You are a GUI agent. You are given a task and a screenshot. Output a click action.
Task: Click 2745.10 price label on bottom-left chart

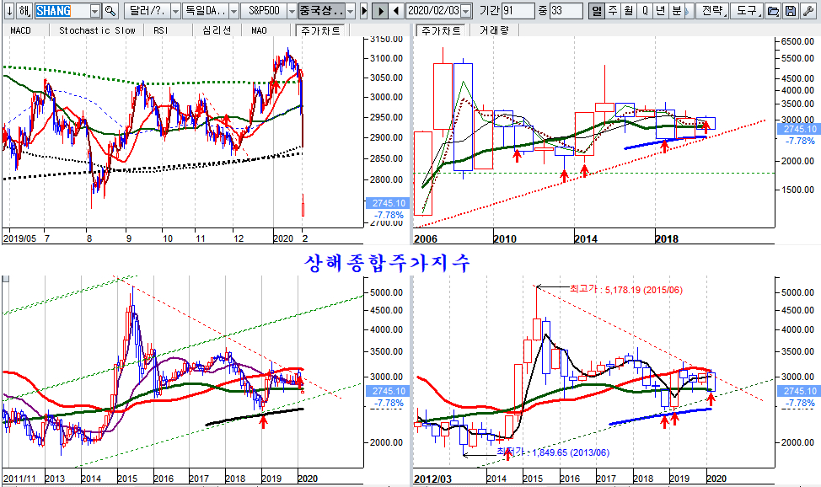[x=389, y=391]
